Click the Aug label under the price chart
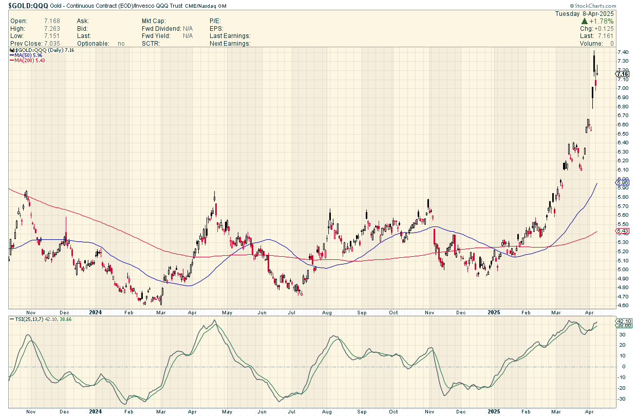 click(327, 312)
